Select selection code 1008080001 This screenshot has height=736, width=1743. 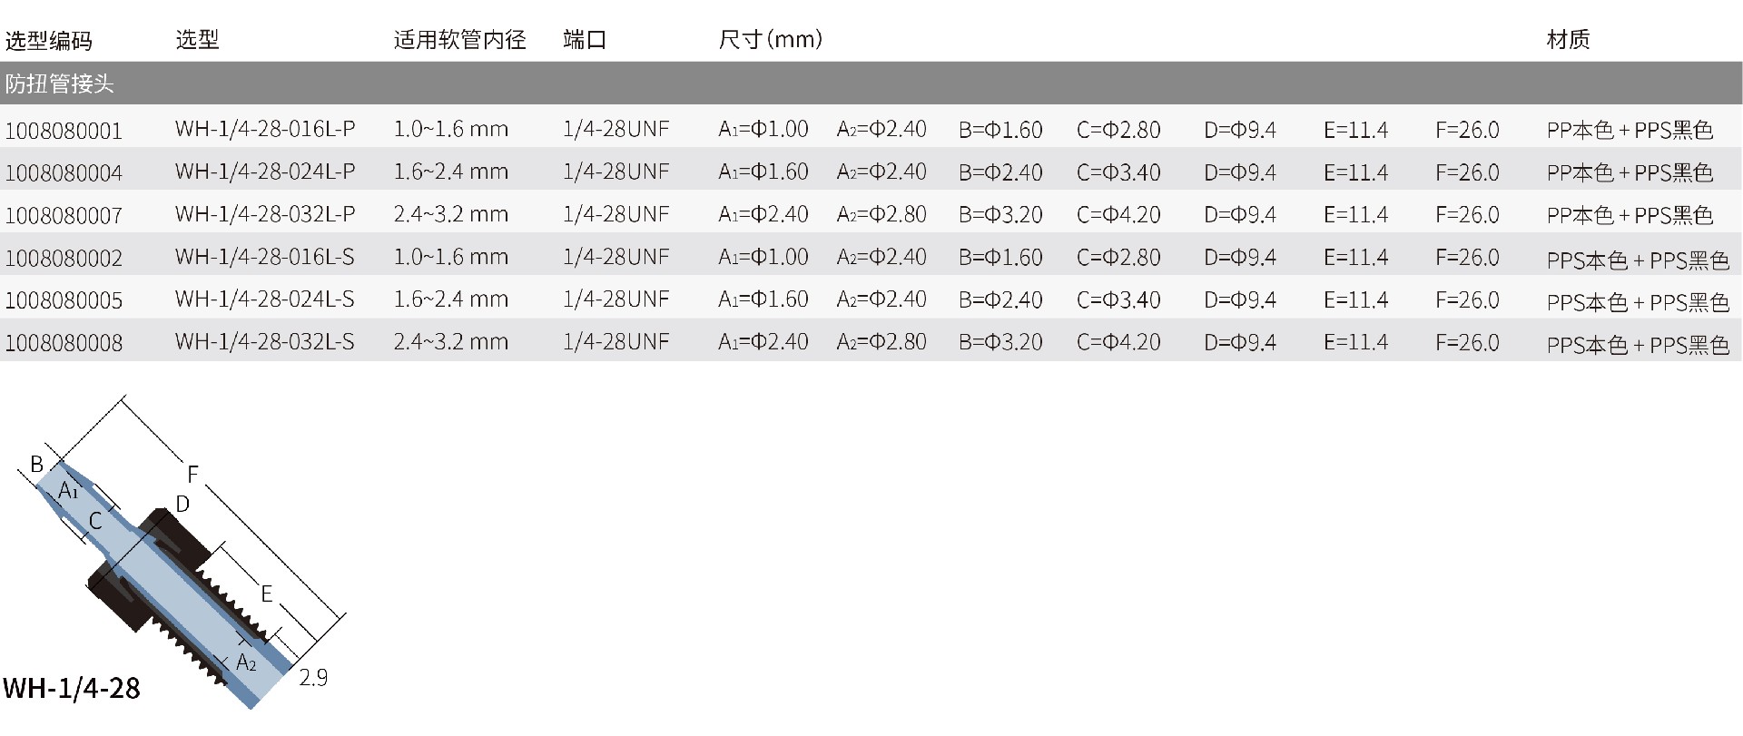(64, 131)
